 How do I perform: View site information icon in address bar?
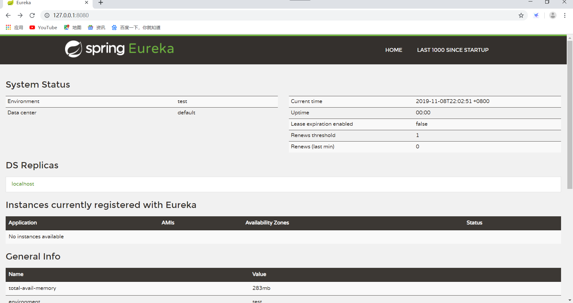47,15
